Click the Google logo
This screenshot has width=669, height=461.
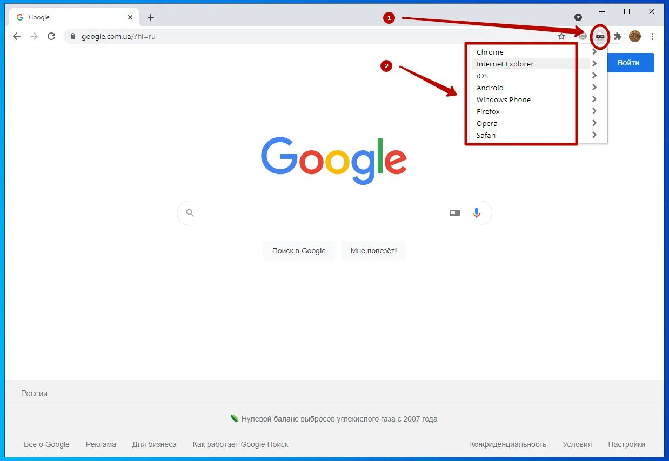(334, 160)
